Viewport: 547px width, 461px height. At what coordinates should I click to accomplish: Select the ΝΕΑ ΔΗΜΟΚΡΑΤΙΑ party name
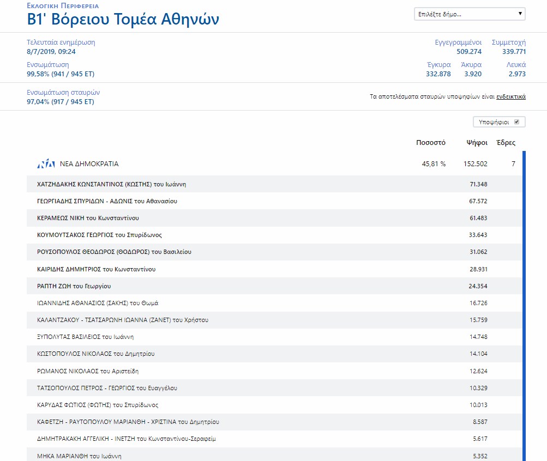click(x=89, y=164)
